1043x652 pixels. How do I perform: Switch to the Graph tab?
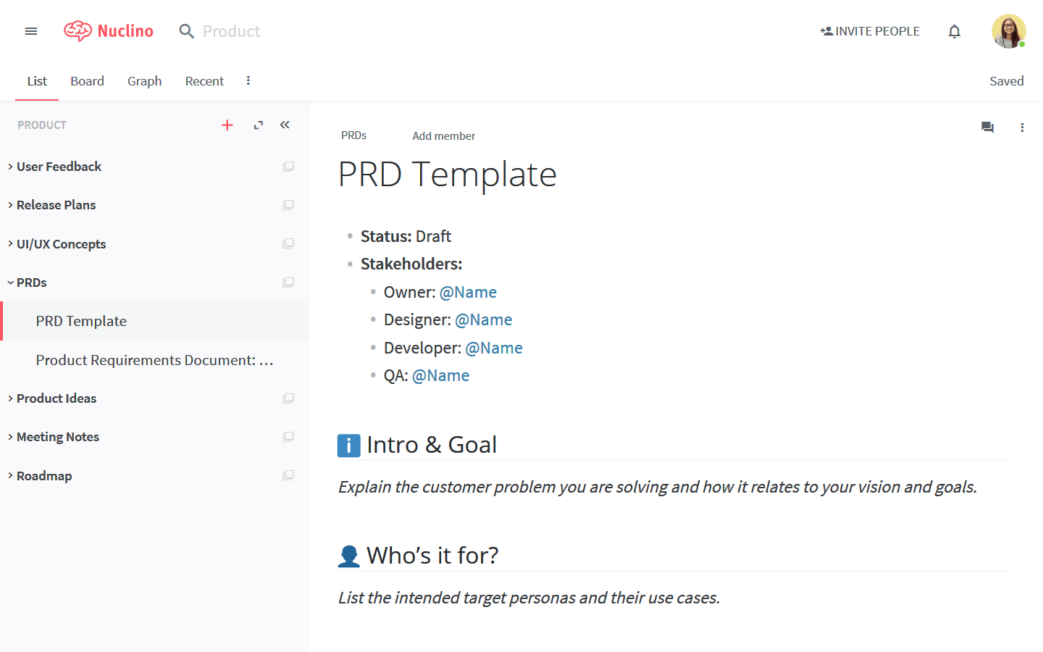pyautogui.click(x=144, y=80)
